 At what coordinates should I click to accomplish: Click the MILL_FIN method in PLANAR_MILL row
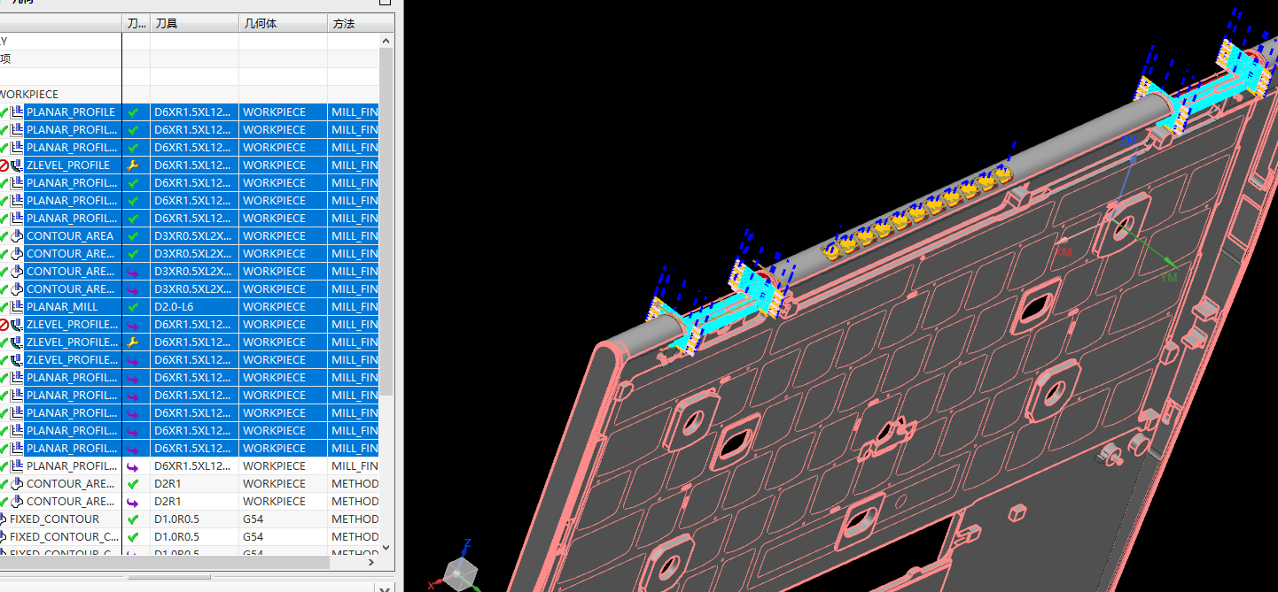355,307
